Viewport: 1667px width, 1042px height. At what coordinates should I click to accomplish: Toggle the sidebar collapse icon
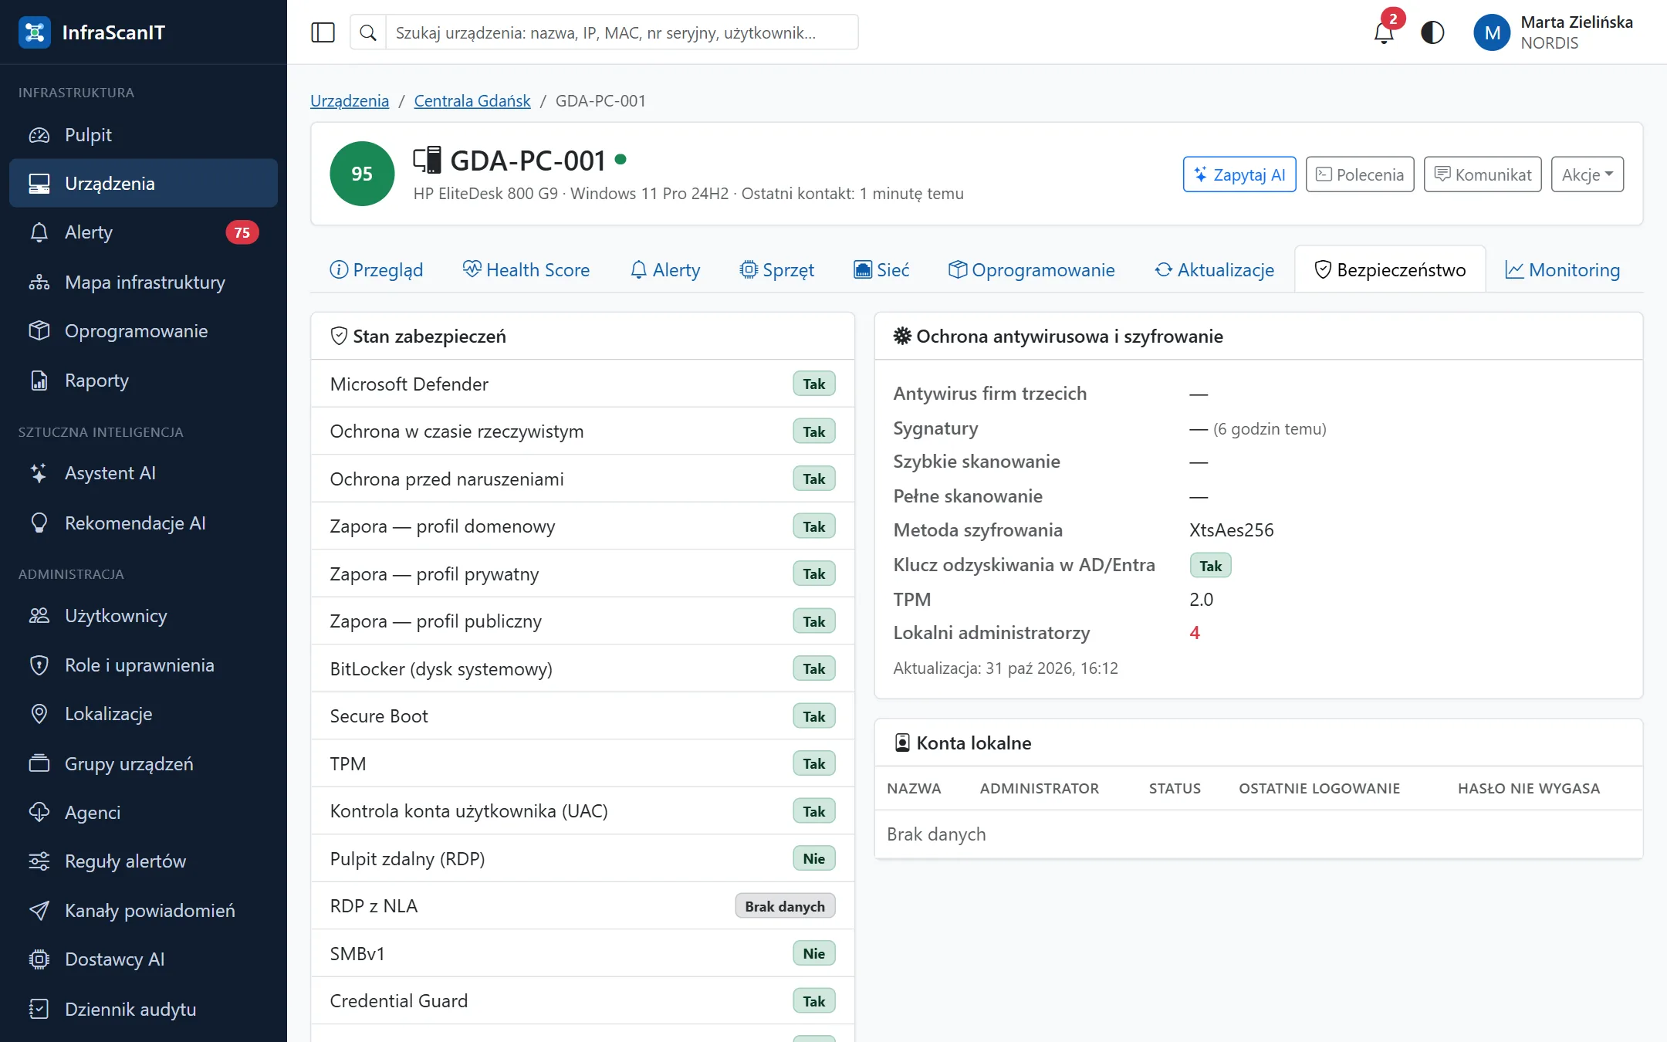point(323,32)
